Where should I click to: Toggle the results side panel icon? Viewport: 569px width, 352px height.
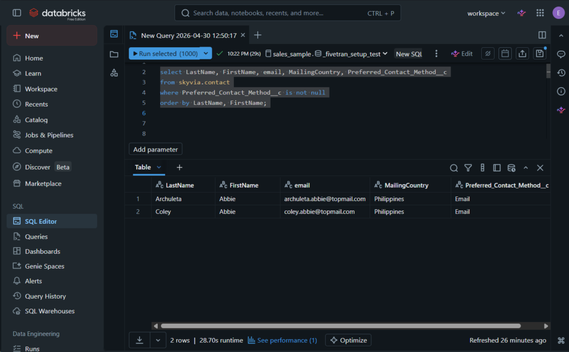click(x=497, y=168)
